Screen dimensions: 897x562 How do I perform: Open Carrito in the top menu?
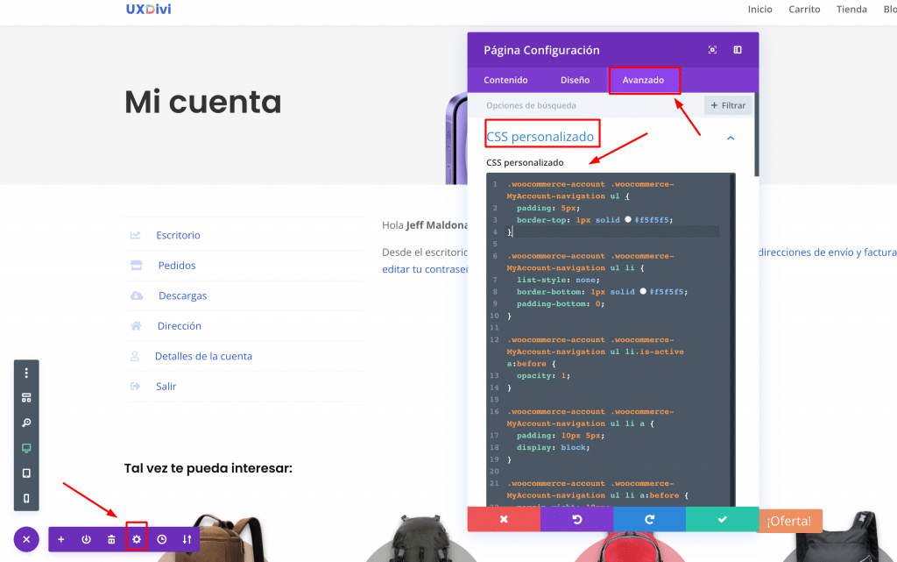click(804, 9)
